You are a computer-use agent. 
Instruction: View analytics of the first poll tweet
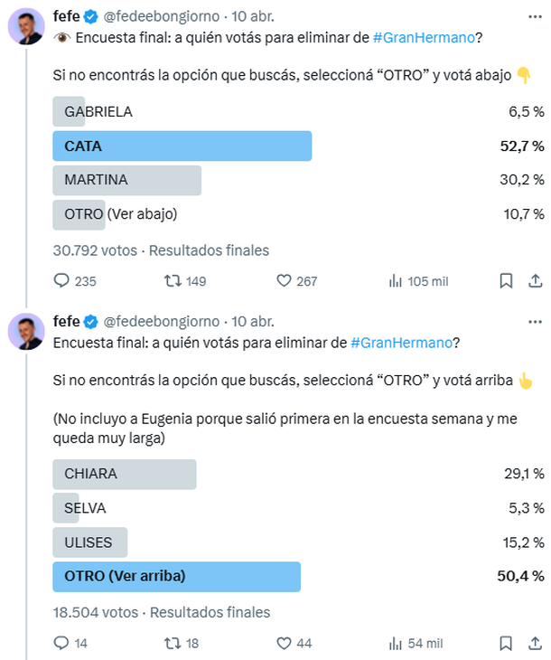click(x=395, y=281)
